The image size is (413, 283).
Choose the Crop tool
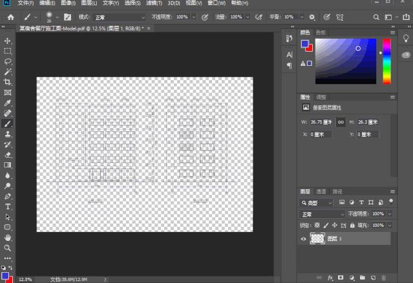point(8,82)
